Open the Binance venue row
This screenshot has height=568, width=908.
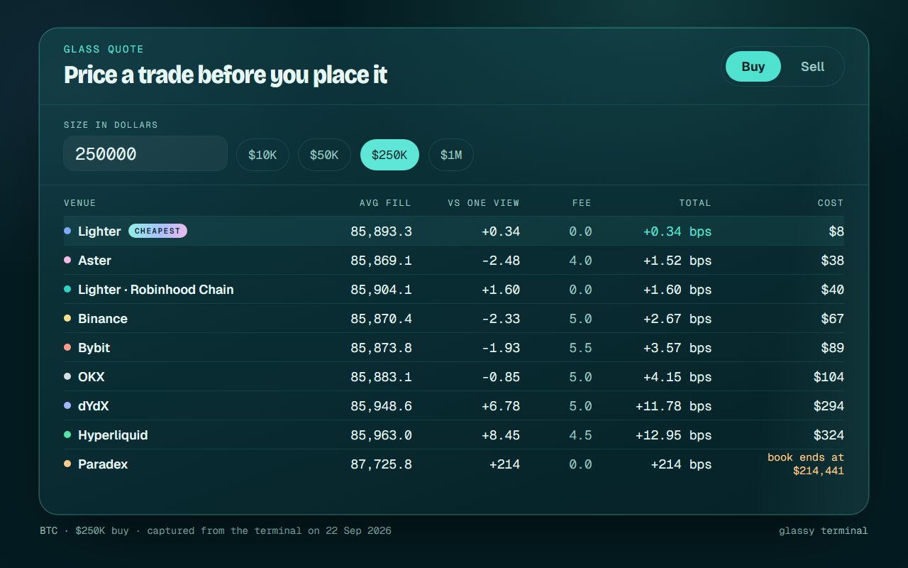click(x=454, y=319)
